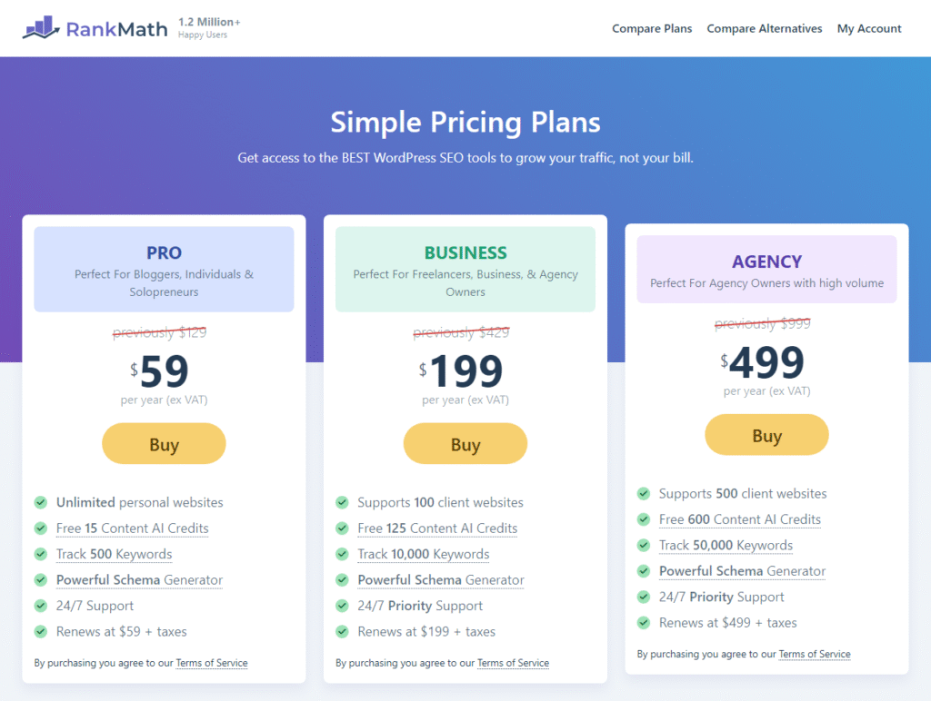Buy the AGENCY plan for $499
The height and width of the screenshot is (701, 931).
pyautogui.click(x=766, y=436)
